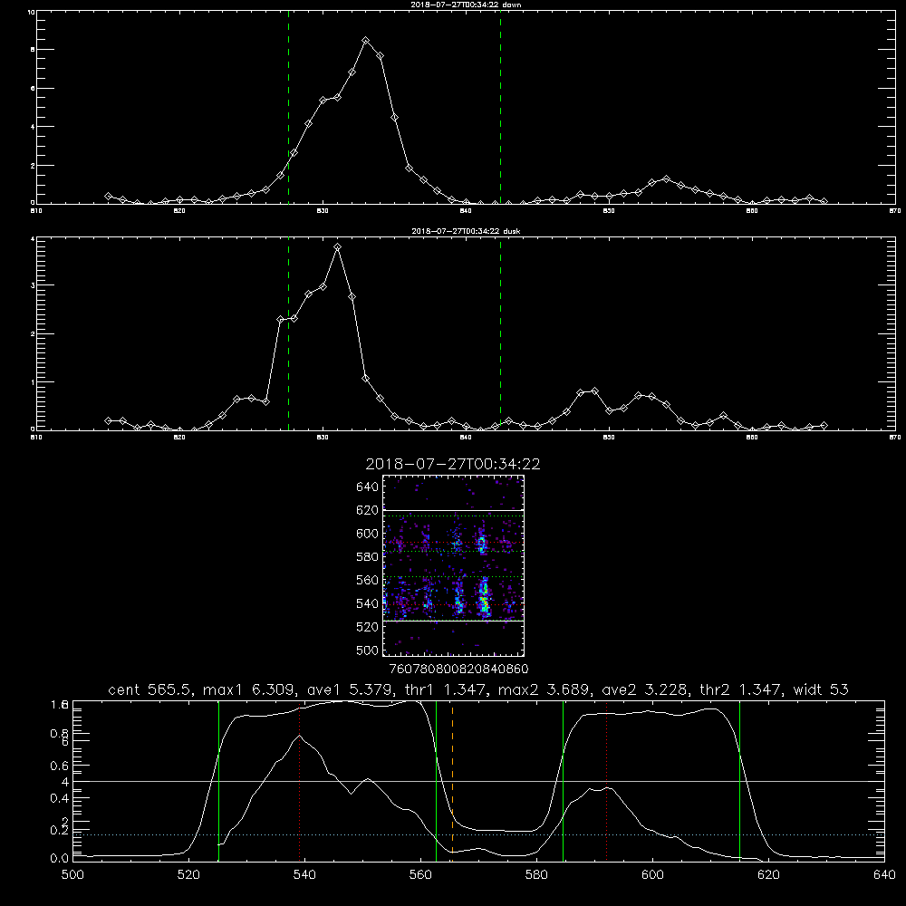Click the 'thr2 1.347' value in stats line

click(741, 689)
